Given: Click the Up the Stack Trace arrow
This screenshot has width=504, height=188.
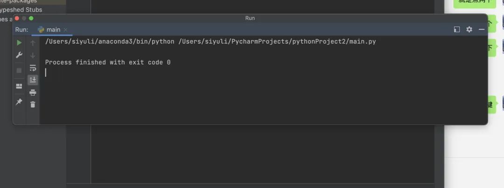Looking at the screenshot, I should [x=33, y=43].
